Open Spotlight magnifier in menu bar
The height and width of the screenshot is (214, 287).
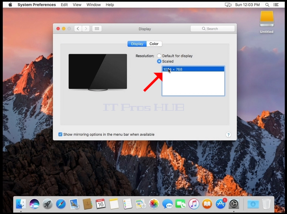click(267, 5)
